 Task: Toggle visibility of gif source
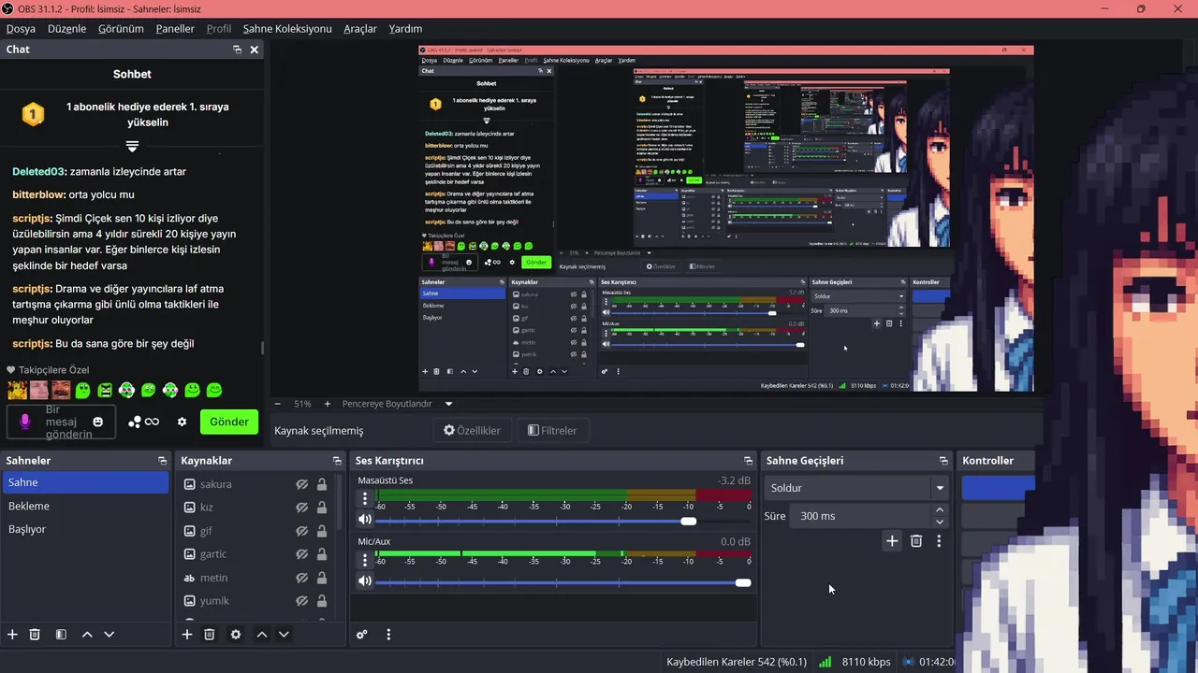302,531
